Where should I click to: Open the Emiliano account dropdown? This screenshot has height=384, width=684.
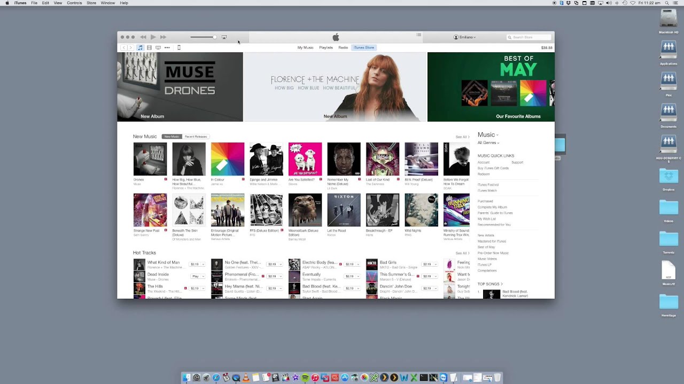(x=465, y=37)
